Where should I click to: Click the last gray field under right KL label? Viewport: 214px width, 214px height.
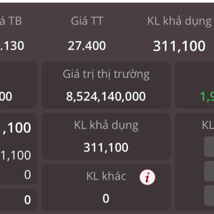coord(209,195)
